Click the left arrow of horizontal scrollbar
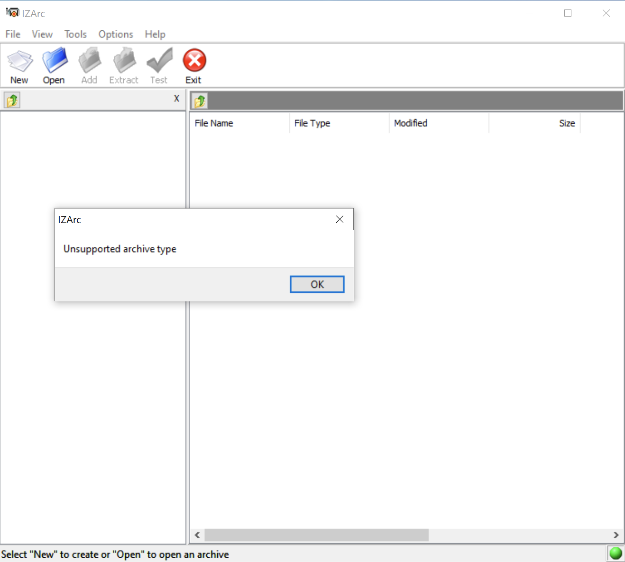The width and height of the screenshot is (625, 562). tap(197, 535)
